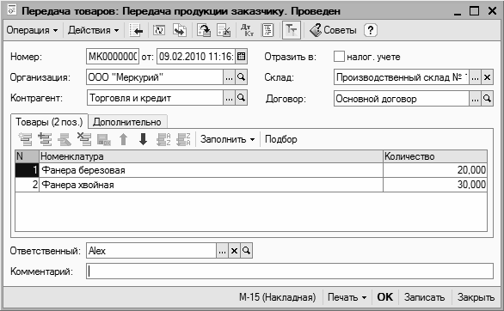This screenshot has width=504, height=311.
Task: Click into the Комментарий input field
Action: click(x=290, y=271)
